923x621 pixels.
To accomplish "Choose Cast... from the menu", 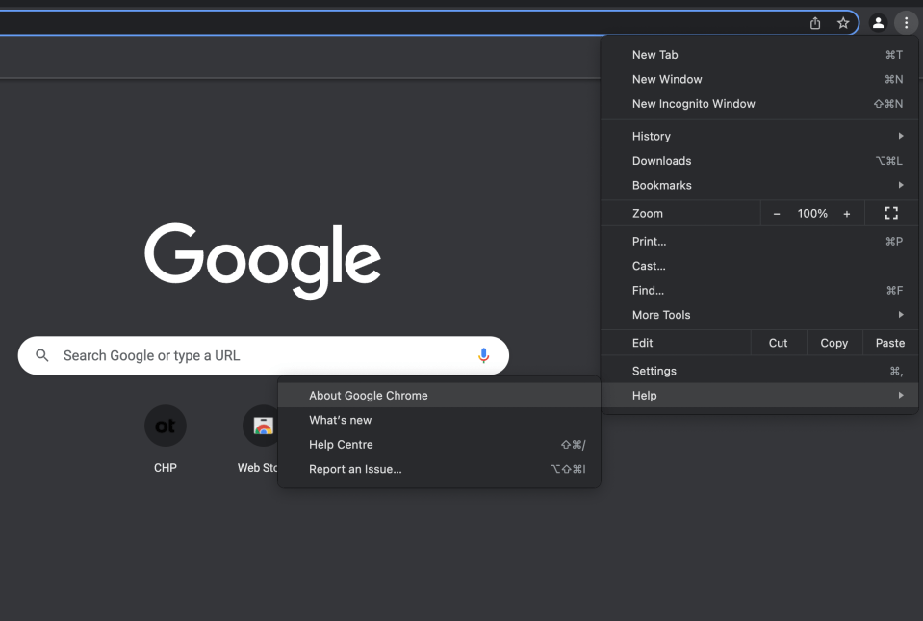I will coord(759,266).
